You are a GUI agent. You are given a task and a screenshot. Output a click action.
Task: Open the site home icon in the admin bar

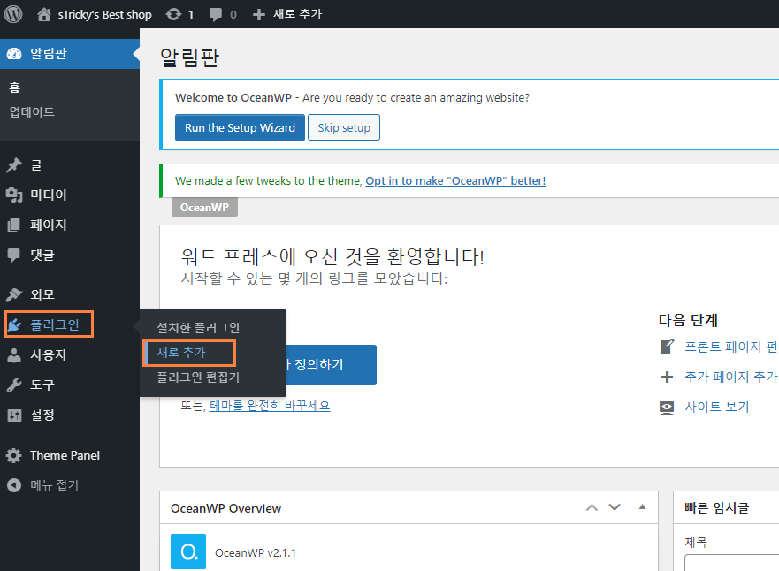click(x=44, y=14)
